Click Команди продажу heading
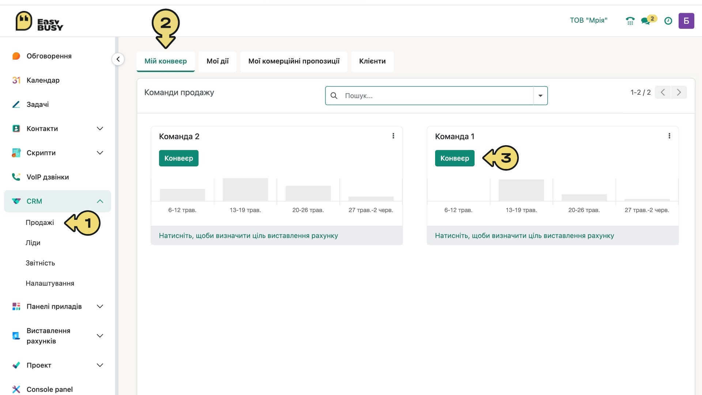 coord(179,93)
